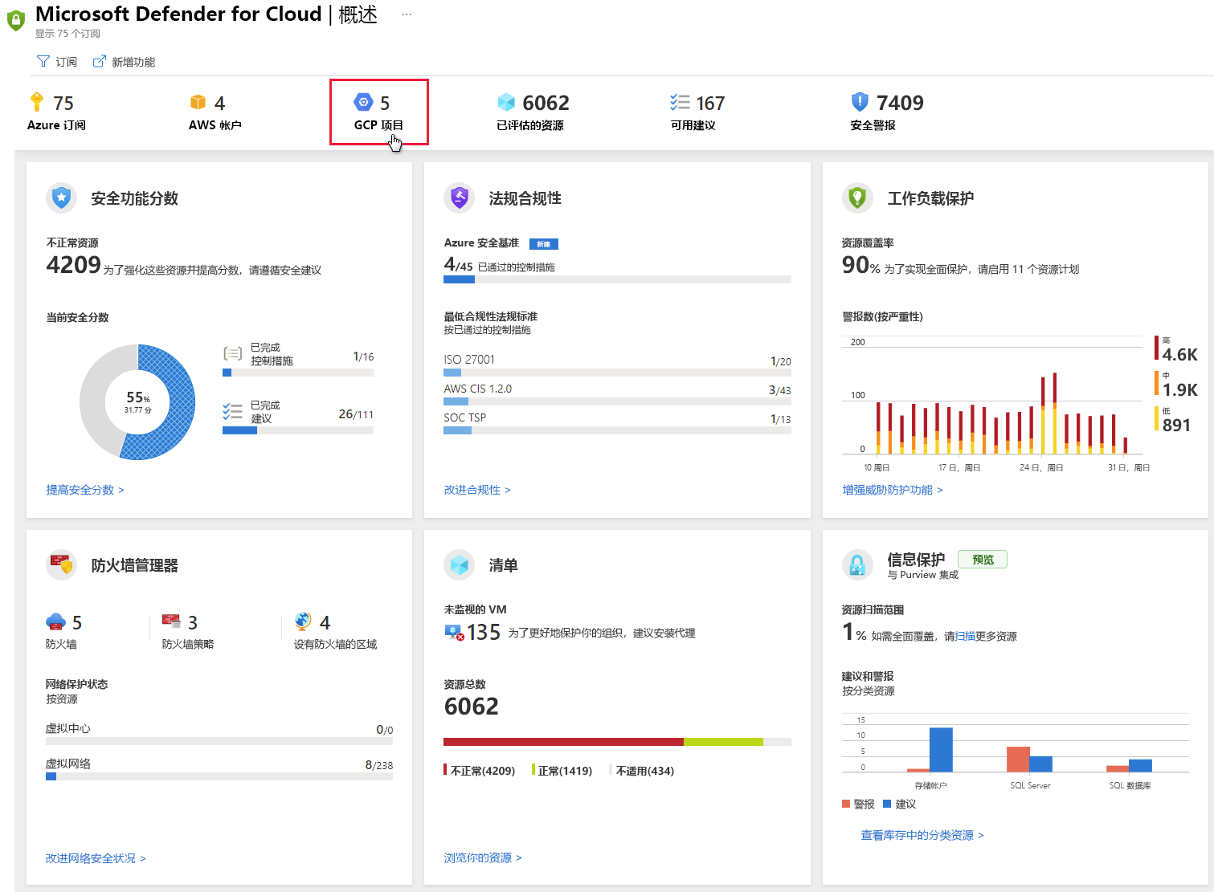
Task: Select the 167 可用建议 tile
Action: click(x=697, y=112)
